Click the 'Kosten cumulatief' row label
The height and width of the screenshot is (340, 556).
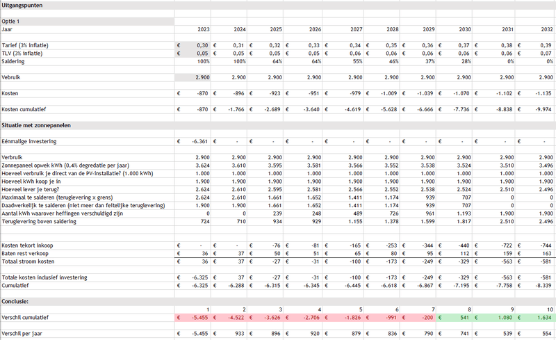24,109
